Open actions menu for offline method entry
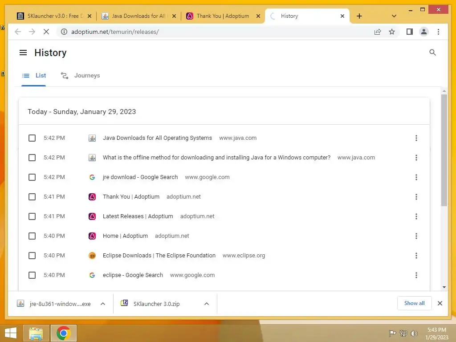 416,158
